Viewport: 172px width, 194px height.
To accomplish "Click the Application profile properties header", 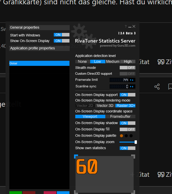I will [x=39, y=48].
